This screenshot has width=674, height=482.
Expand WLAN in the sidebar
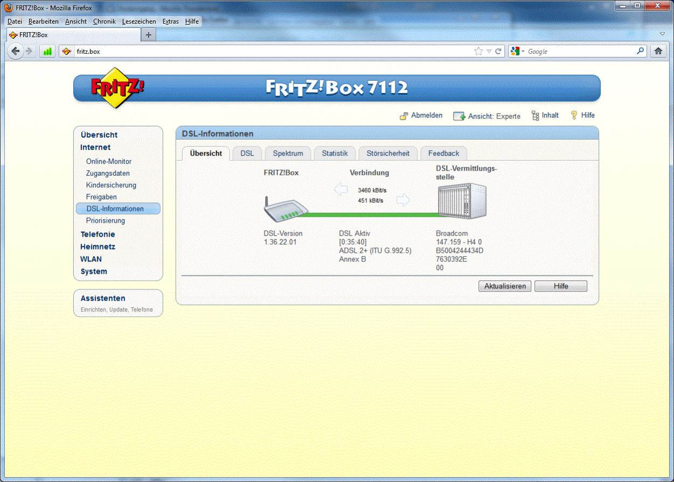click(91, 259)
